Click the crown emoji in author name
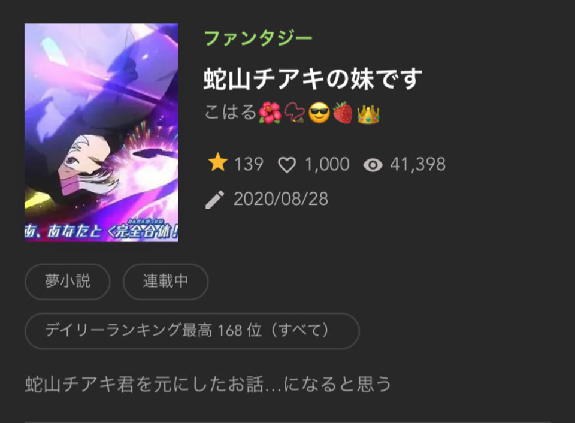The image size is (575, 423). (x=368, y=113)
